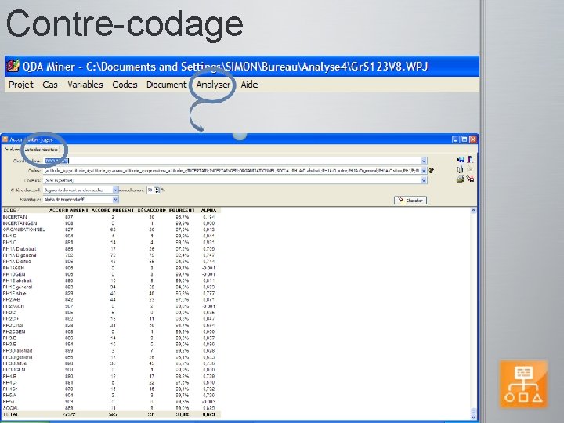Image resolution: width=564 pixels, height=423 pixels.
Task: Expand the Codes dropdown list
Action: (424, 171)
